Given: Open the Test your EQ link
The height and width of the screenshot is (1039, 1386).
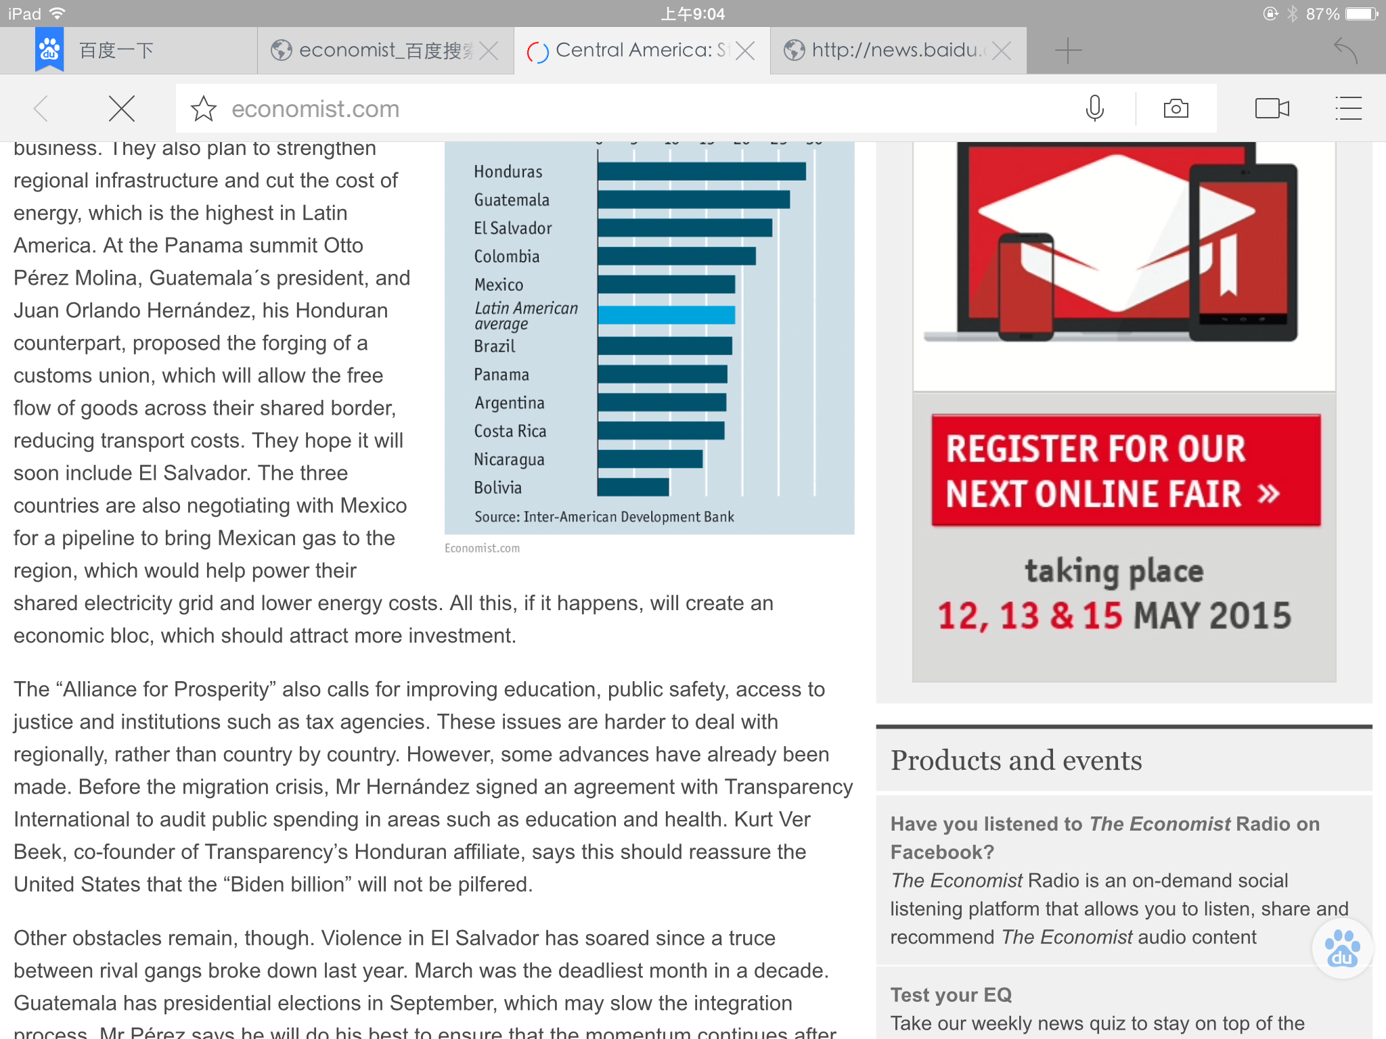Looking at the screenshot, I should (951, 994).
